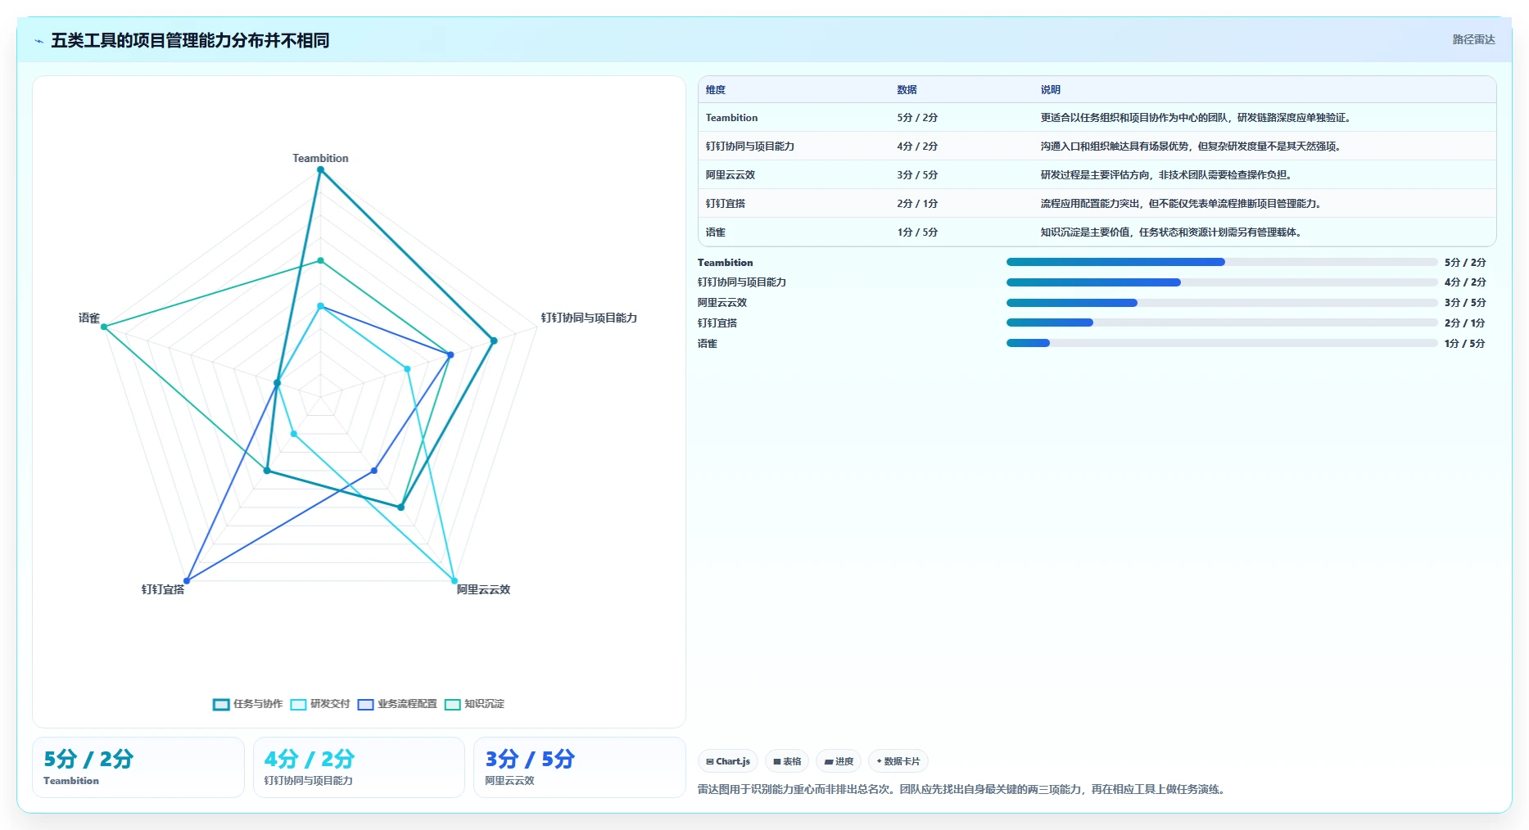
Task: Click the topmost data point under Teambition label
Action: pos(320,170)
